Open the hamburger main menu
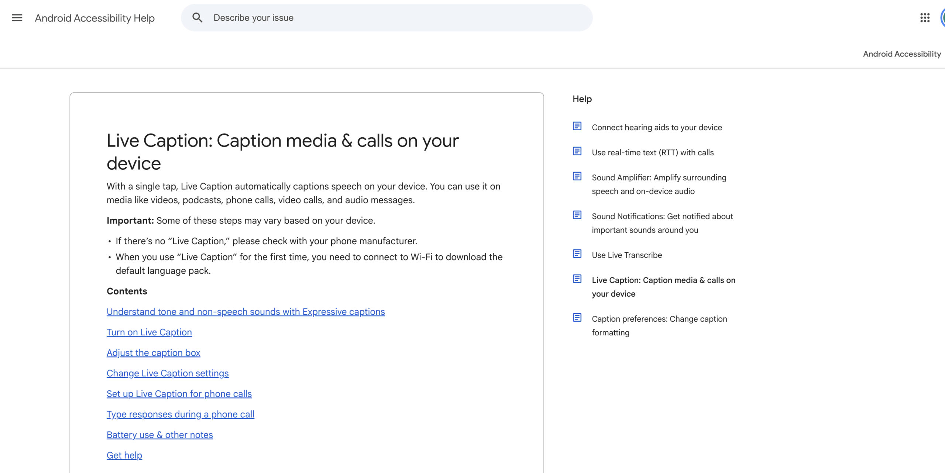 [x=17, y=18]
